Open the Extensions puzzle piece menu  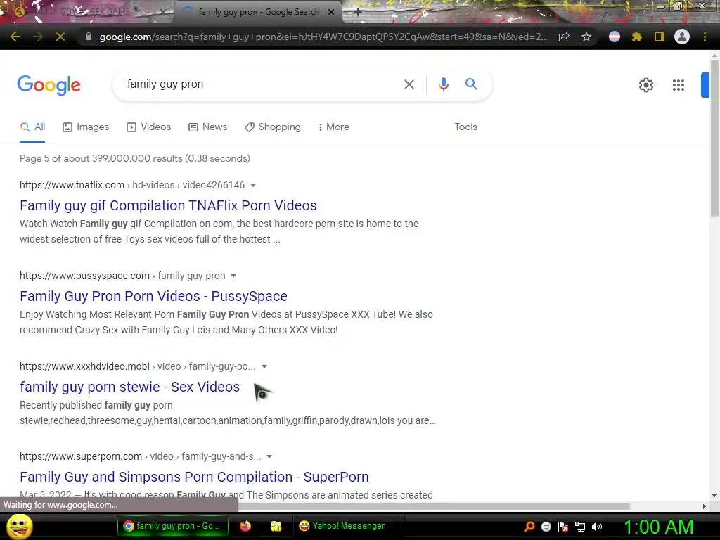tap(636, 37)
